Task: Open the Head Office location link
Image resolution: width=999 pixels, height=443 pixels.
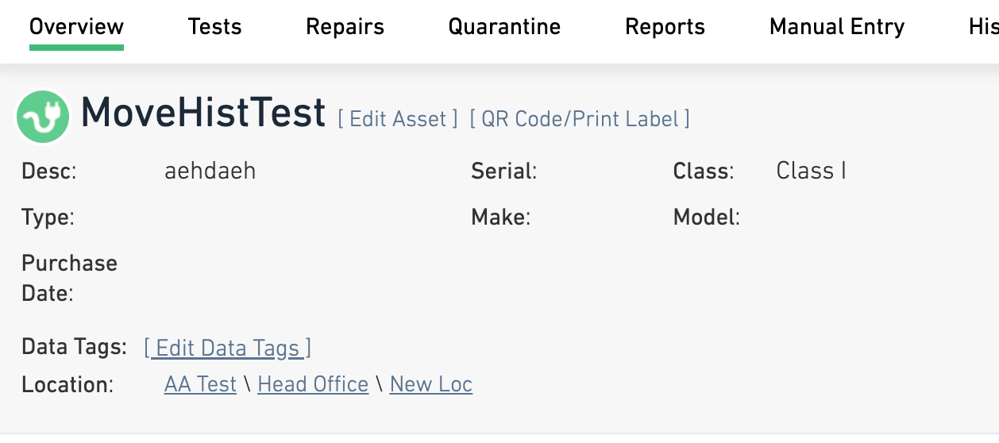Action: [313, 384]
